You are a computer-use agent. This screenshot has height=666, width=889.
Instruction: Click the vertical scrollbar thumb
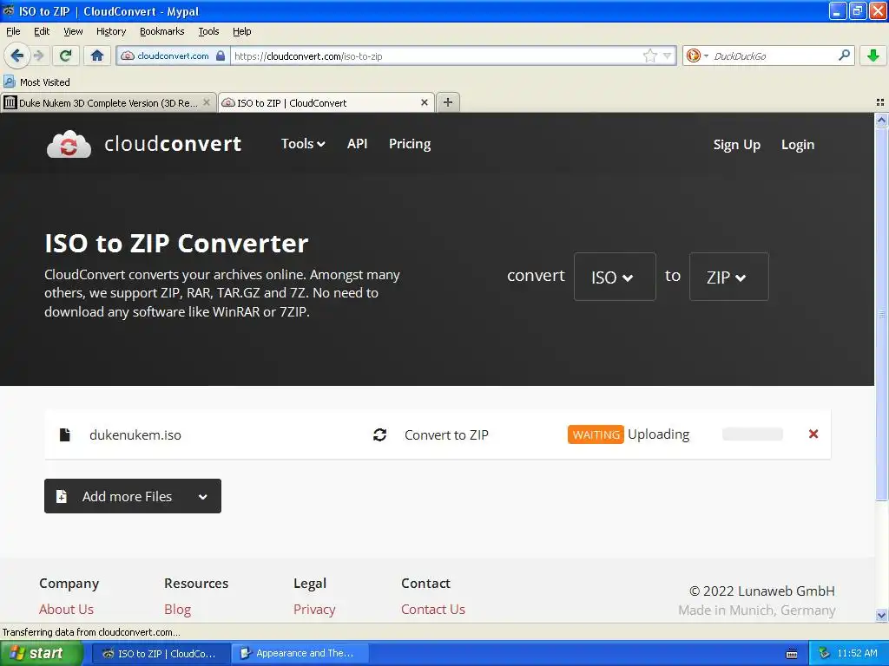pos(881,314)
